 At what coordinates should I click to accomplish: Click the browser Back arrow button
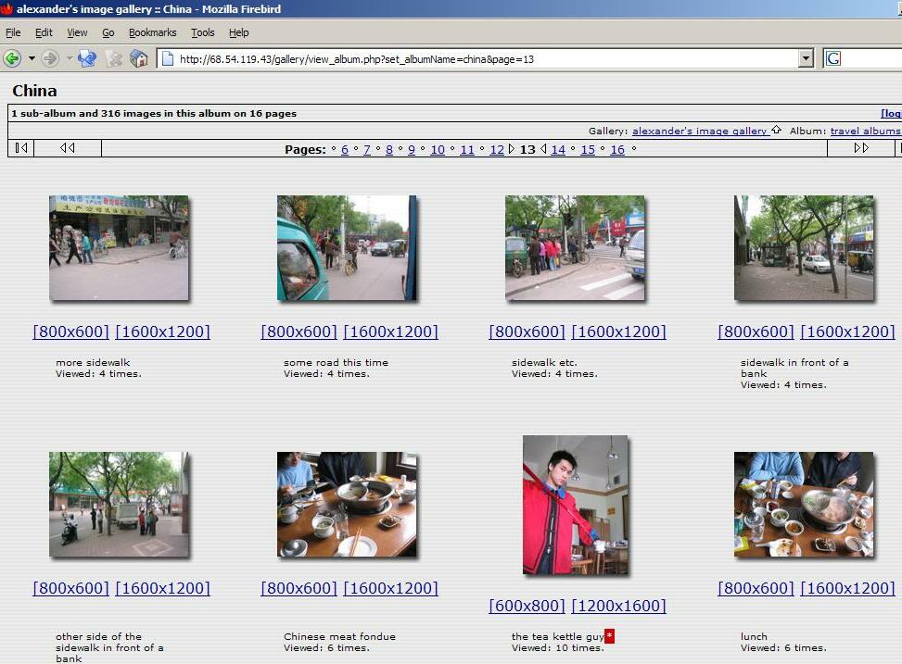12,58
